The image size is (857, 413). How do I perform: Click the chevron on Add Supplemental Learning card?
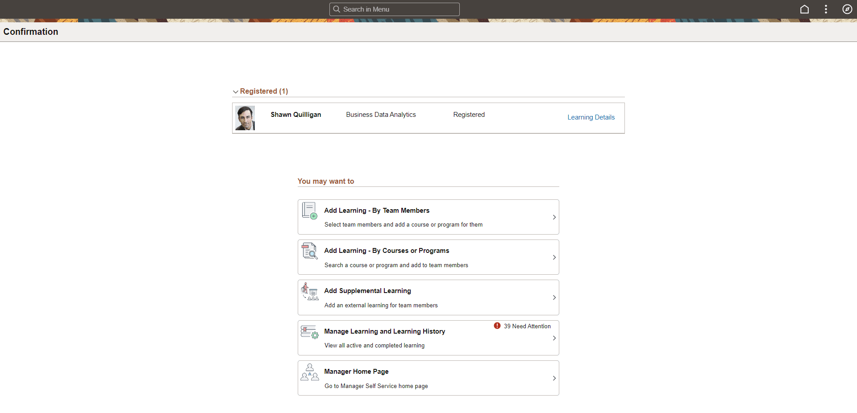pos(554,297)
